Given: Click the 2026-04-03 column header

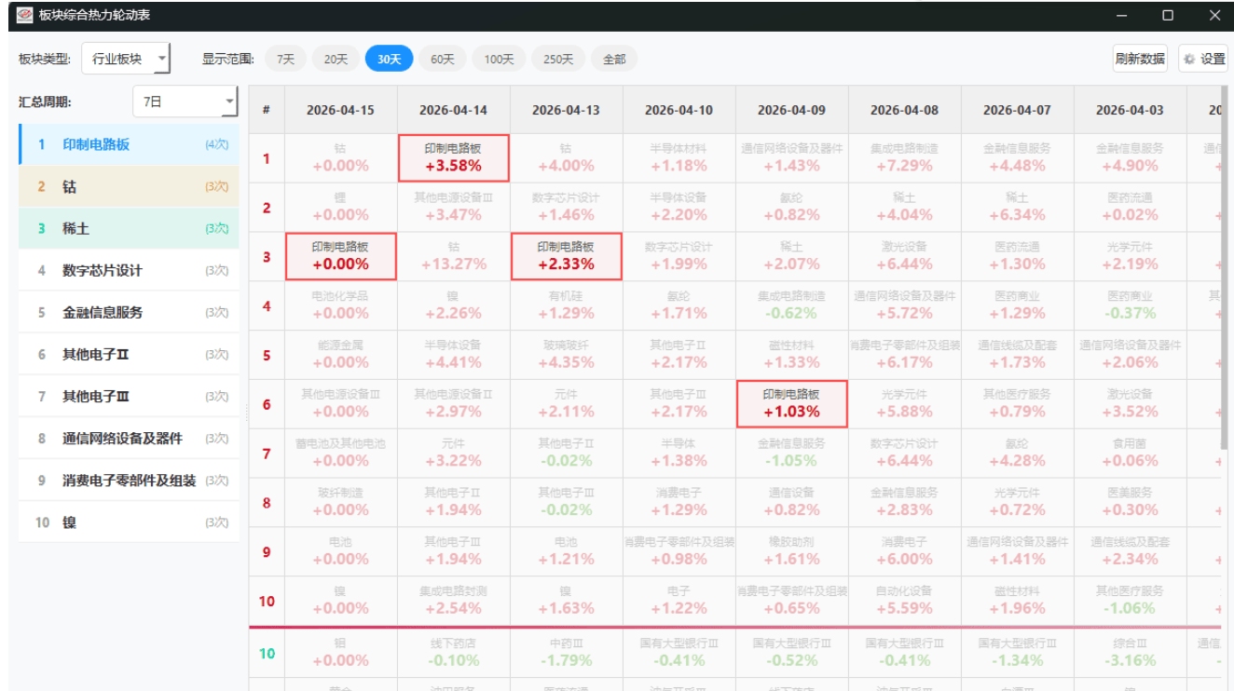Looking at the screenshot, I should click(x=1131, y=110).
